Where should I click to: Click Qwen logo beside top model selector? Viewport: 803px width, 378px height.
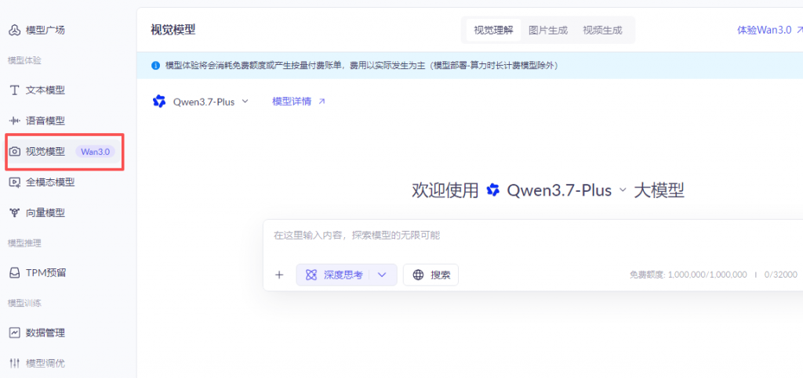159,102
